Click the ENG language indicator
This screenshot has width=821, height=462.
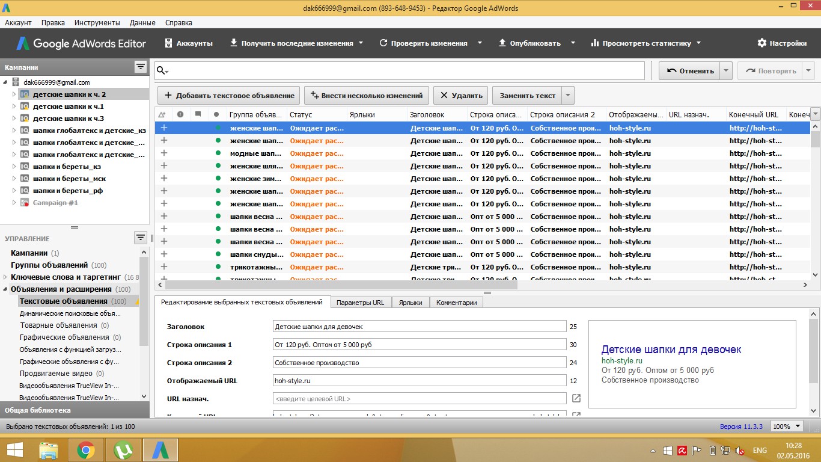click(x=760, y=451)
